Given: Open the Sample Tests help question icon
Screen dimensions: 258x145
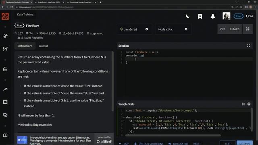Looking at the screenshot, I should [249, 104].
